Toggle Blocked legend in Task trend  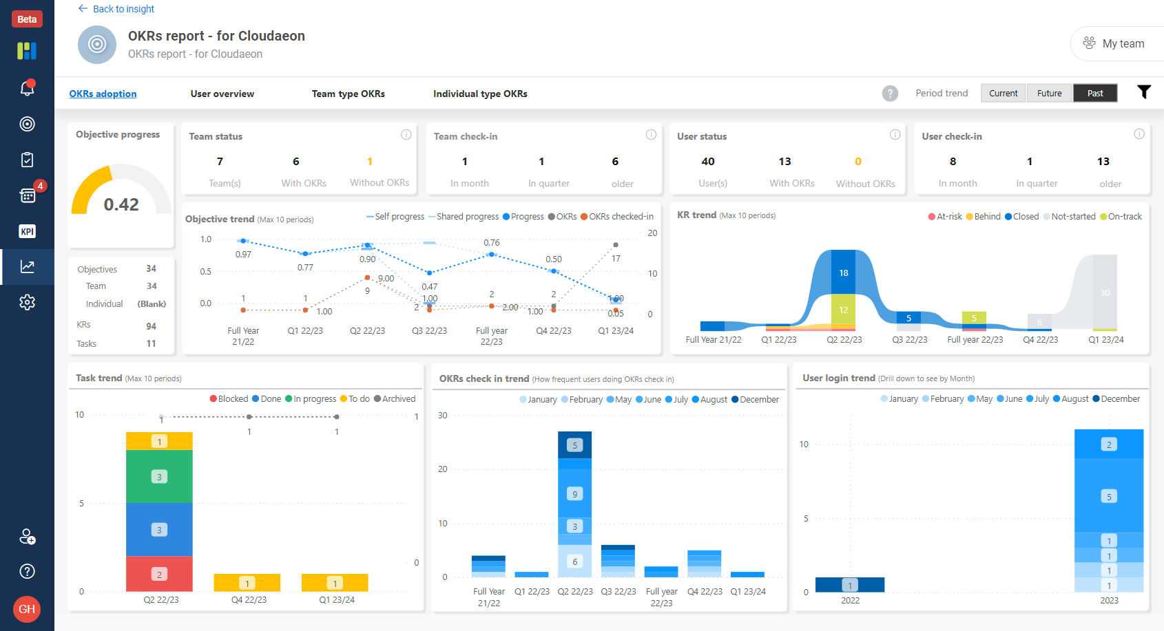pos(229,398)
